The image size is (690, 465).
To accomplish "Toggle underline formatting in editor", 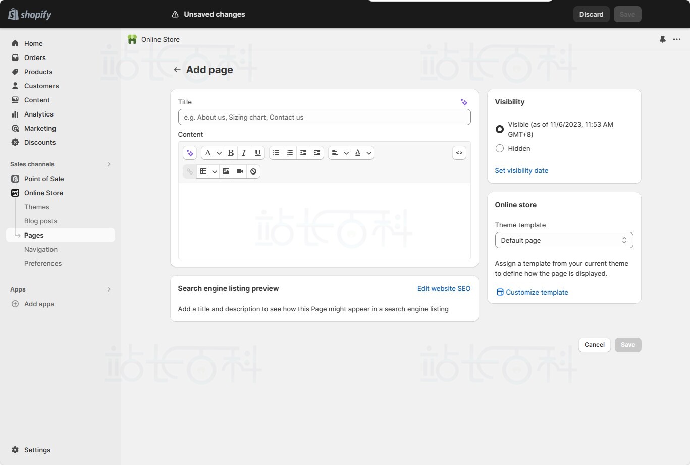I will (258, 153).
